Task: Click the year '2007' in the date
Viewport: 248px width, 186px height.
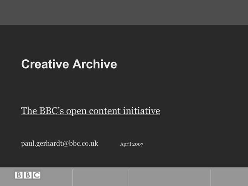Action: point(138,144)
